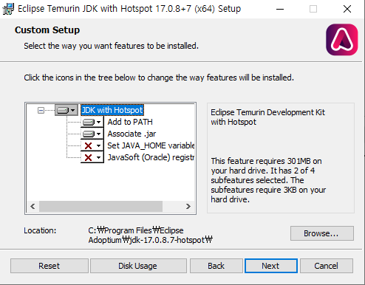Select Add to PATH feature label
This screenshot has width=365, height=285.
point(130,122)
